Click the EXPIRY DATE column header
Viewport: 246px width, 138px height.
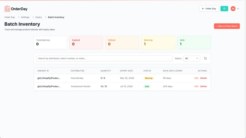(126, 71)
